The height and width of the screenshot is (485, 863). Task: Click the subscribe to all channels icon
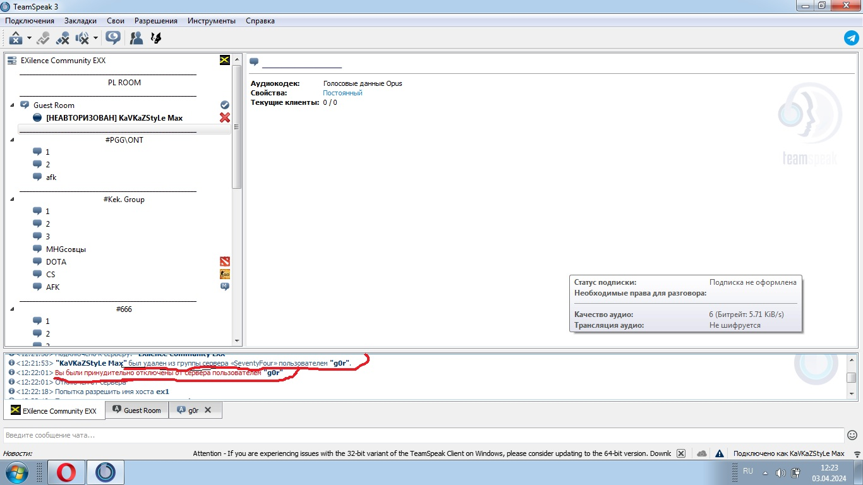click(113, 38)
